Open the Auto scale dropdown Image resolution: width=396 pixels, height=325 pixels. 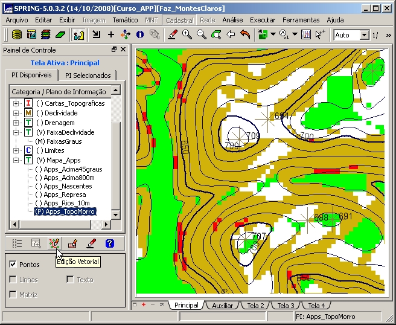point(364,35)
